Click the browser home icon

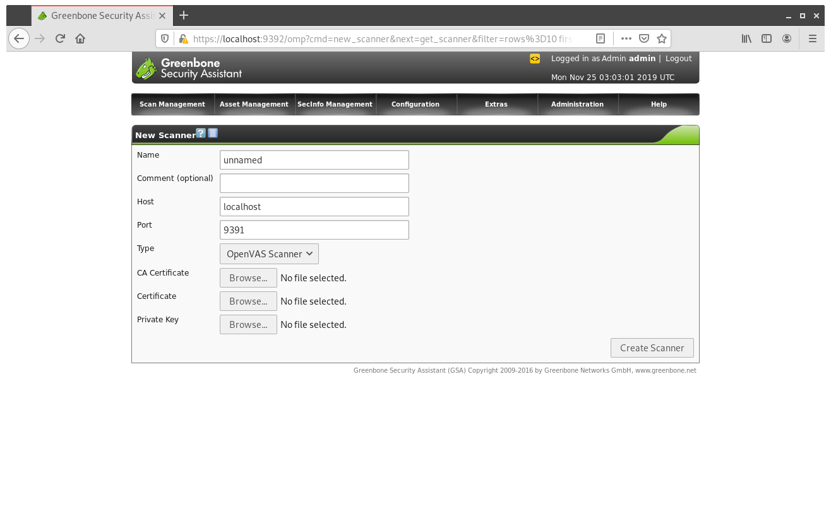coord(80,38)
